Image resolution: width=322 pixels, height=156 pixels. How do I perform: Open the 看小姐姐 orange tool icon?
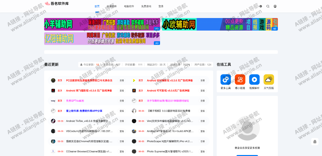point(240,79)
